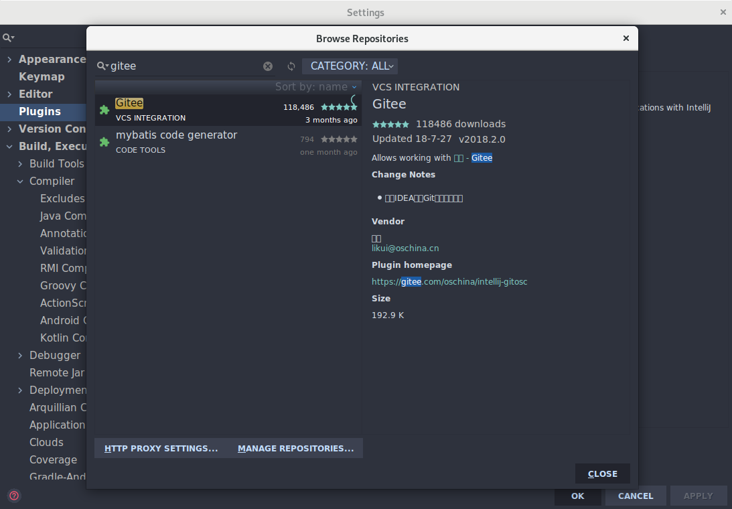Collapse the Build, Execution node

coord(9,146)
